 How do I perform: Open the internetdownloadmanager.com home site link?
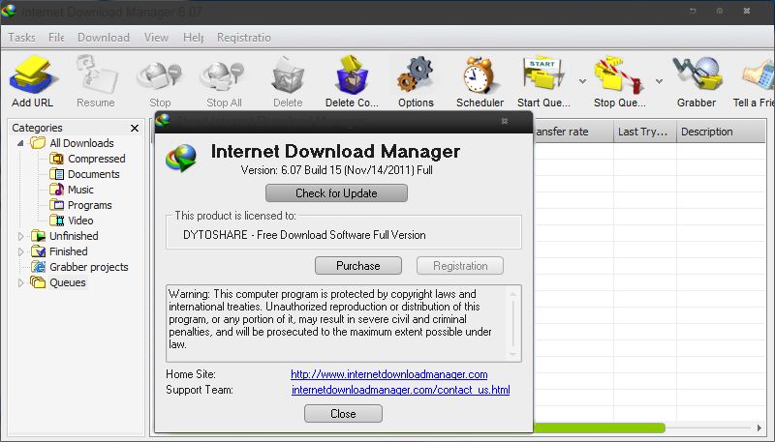coord(389,374)
